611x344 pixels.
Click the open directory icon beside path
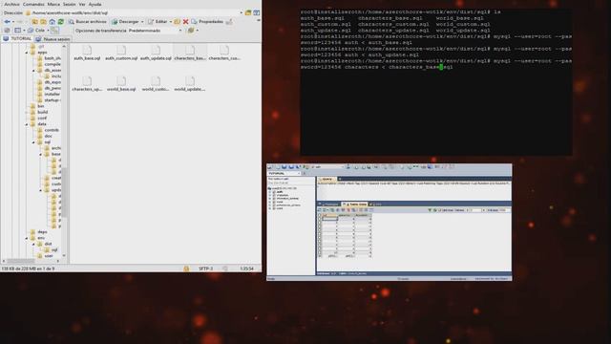tap(248, 12)
